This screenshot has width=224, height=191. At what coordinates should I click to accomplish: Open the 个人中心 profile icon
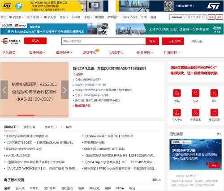click(177, 112)
